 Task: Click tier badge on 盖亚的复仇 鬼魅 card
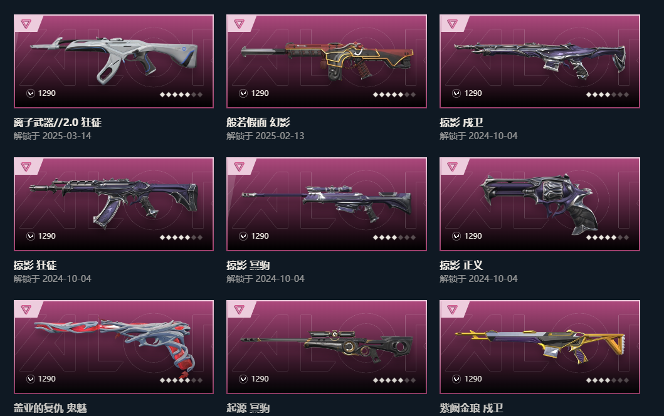[x=26, y=309]
